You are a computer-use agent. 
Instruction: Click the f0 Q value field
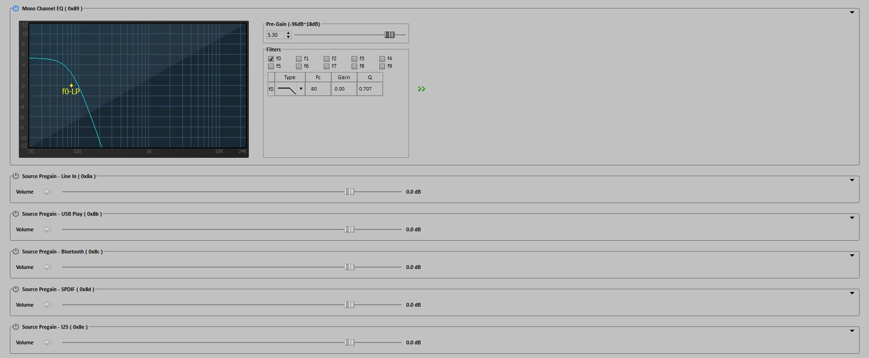369,89
